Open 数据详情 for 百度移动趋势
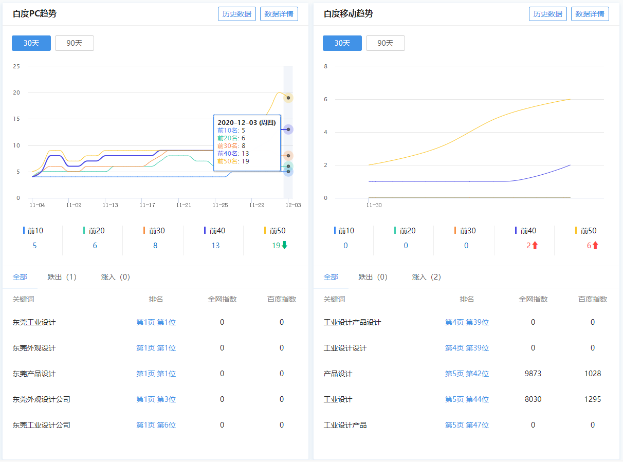Viewport: 623px width, 462px height. click(590, 14)
